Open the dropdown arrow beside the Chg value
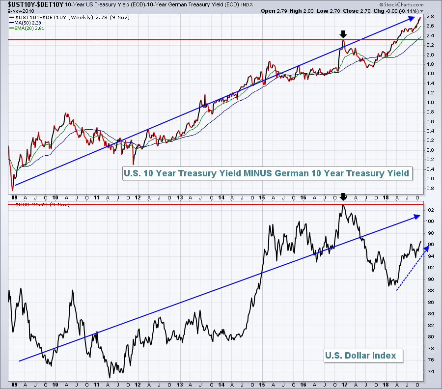 [x=421, y=11]
